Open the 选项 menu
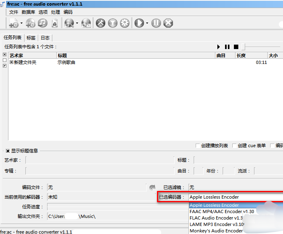Screen dimensions: 283x234 click(43, 12)
